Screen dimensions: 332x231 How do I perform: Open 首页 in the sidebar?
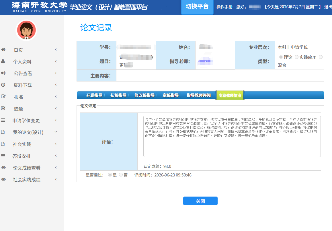click(x=18, y=50)
